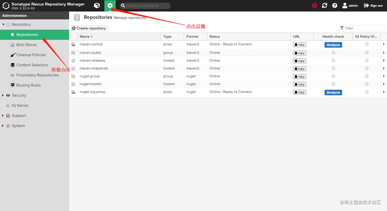Click the Sonatype Nexus logo
Screen dimensions: 387x211
point(6,6)
